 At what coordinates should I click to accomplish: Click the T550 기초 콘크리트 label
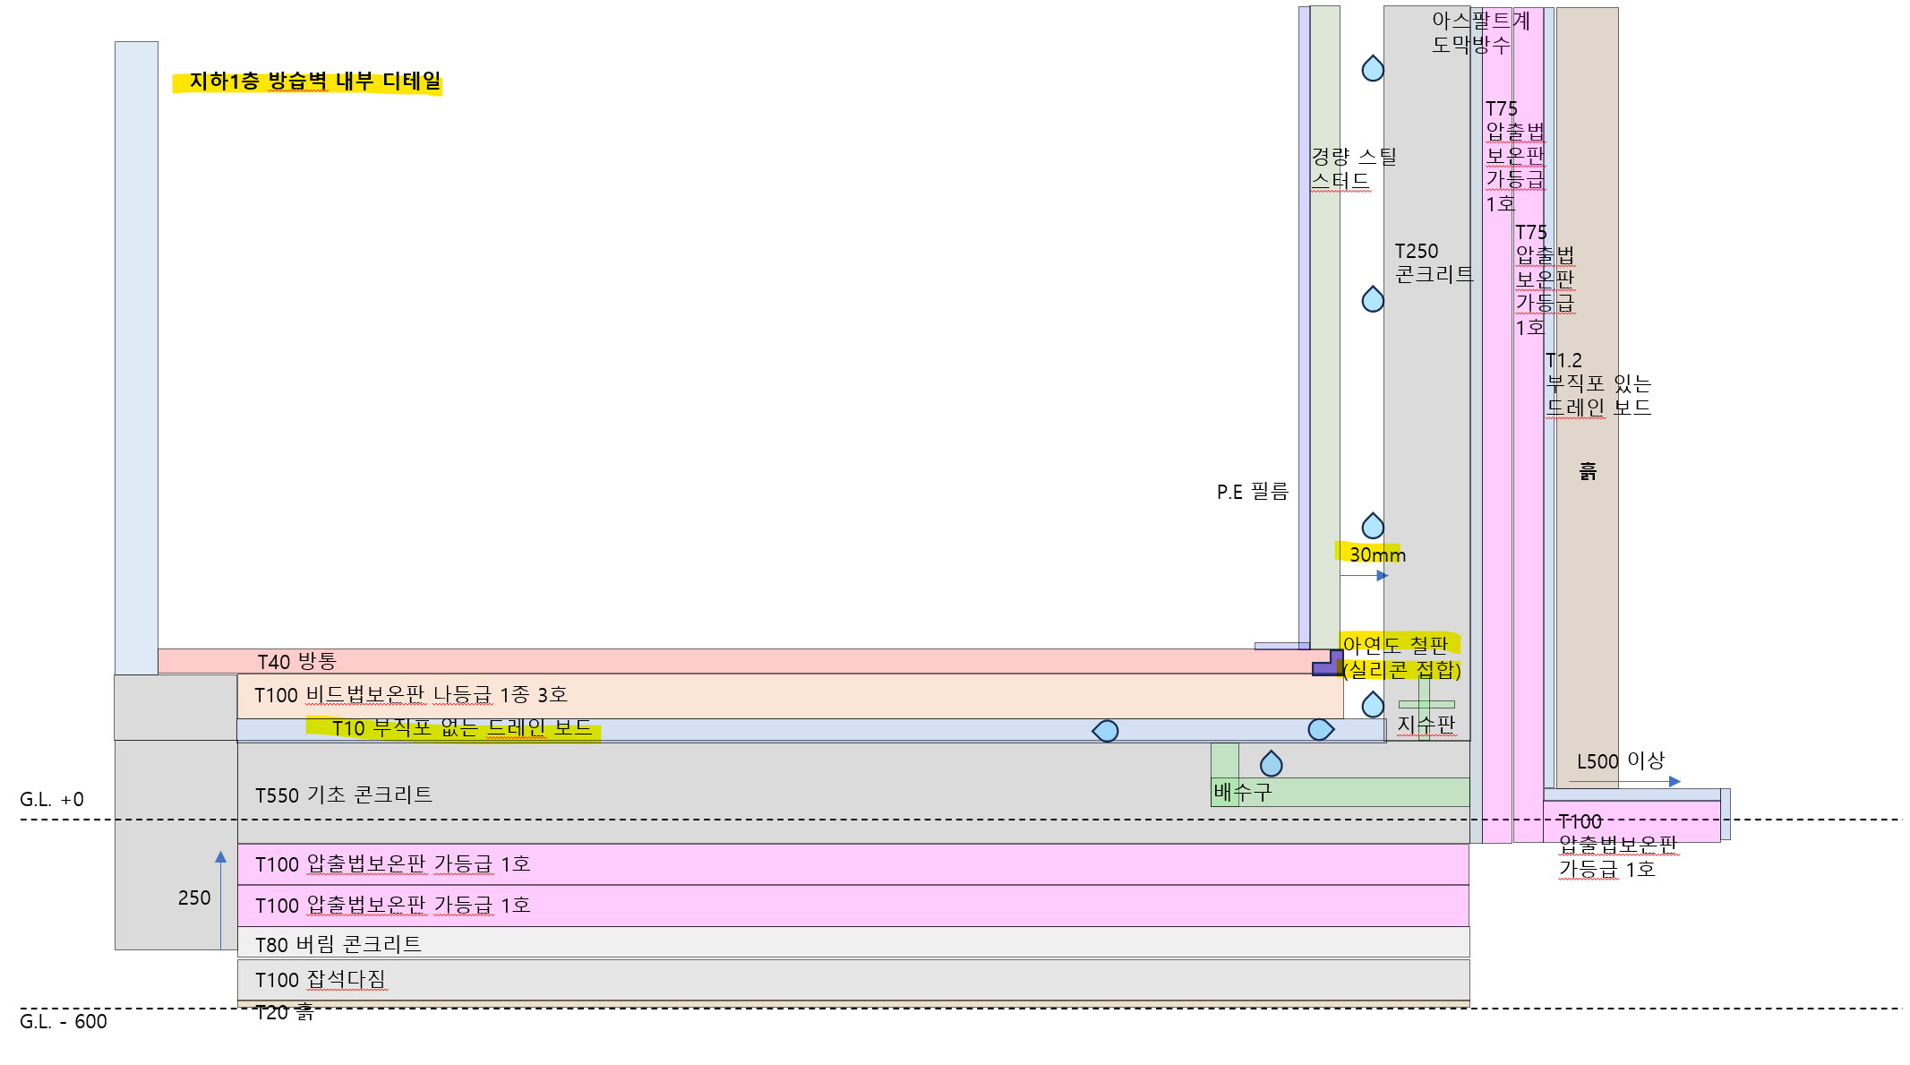[x=343, y=795]
